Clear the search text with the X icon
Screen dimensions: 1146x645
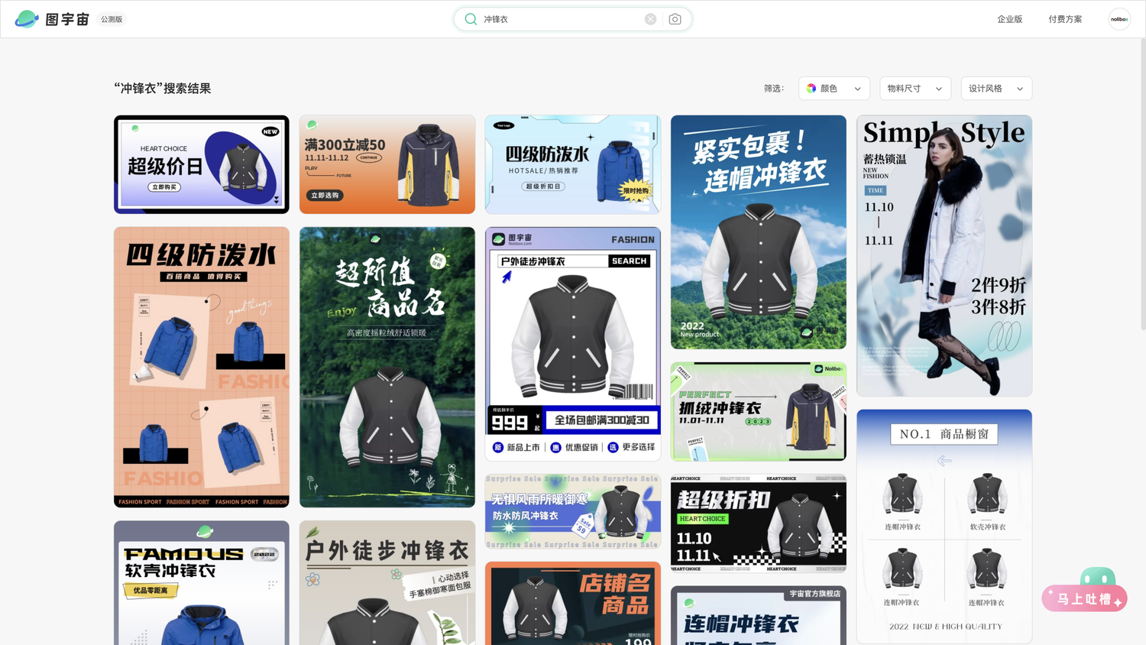click(650, 19)
